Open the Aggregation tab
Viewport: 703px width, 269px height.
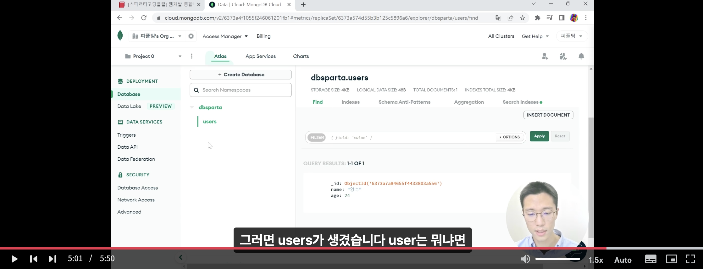pyautogui.click(x=469, y=102)
